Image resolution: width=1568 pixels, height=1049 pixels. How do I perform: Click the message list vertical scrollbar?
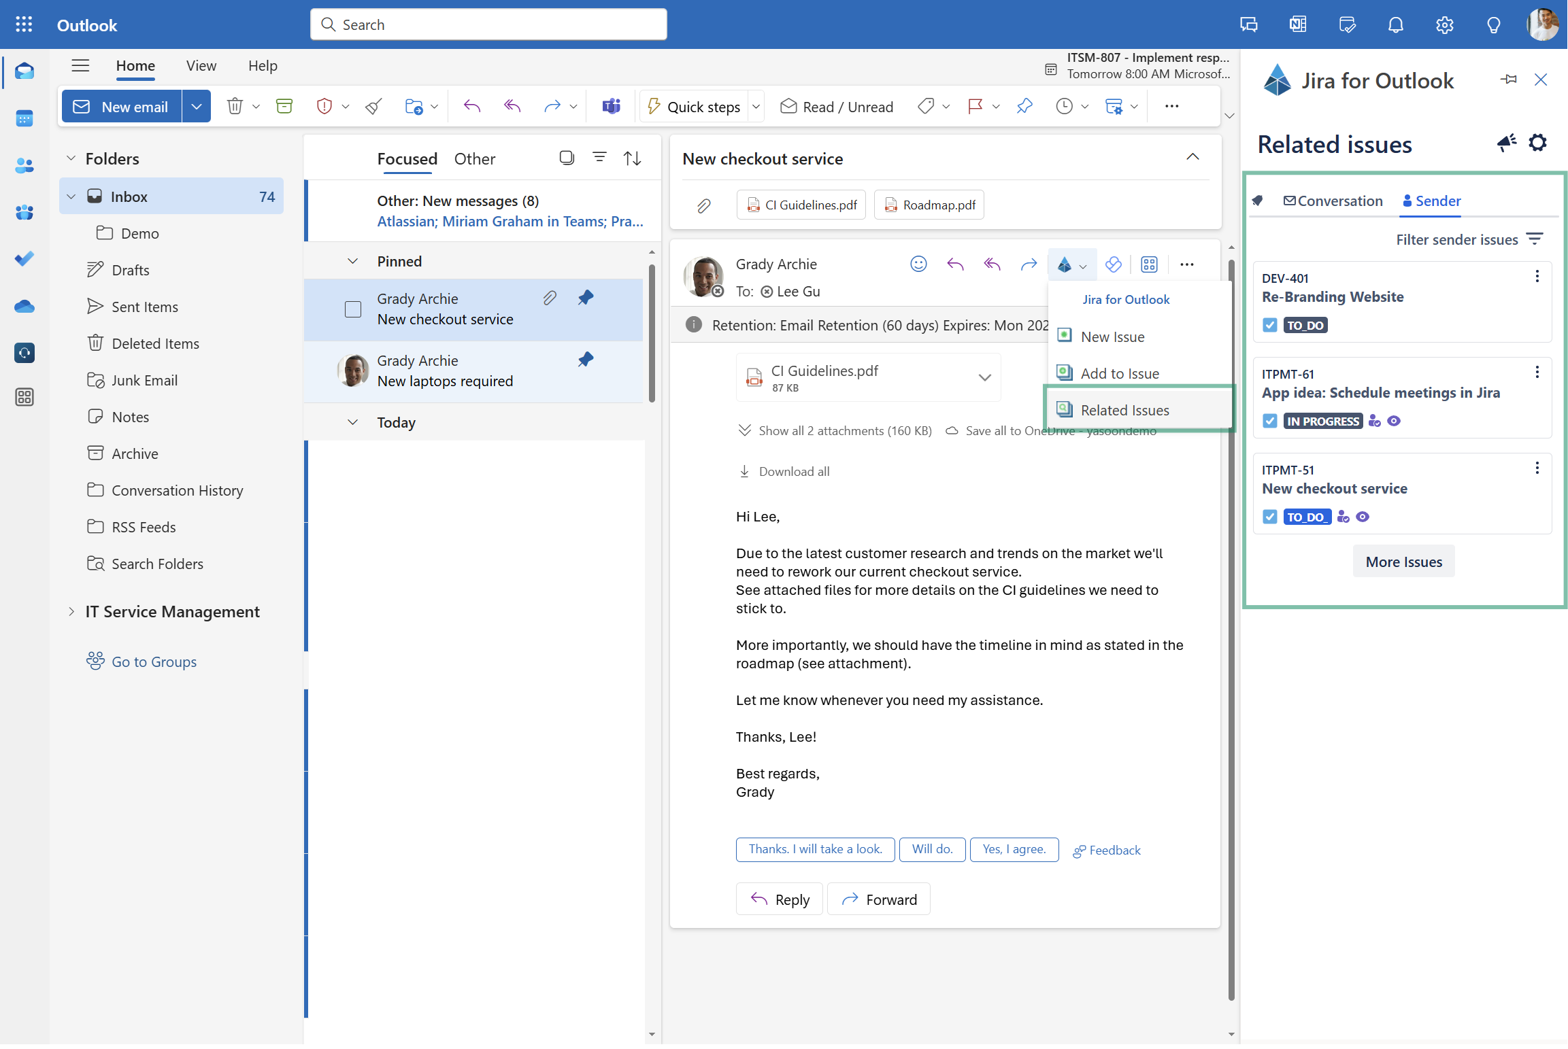[x=652, y=333]
